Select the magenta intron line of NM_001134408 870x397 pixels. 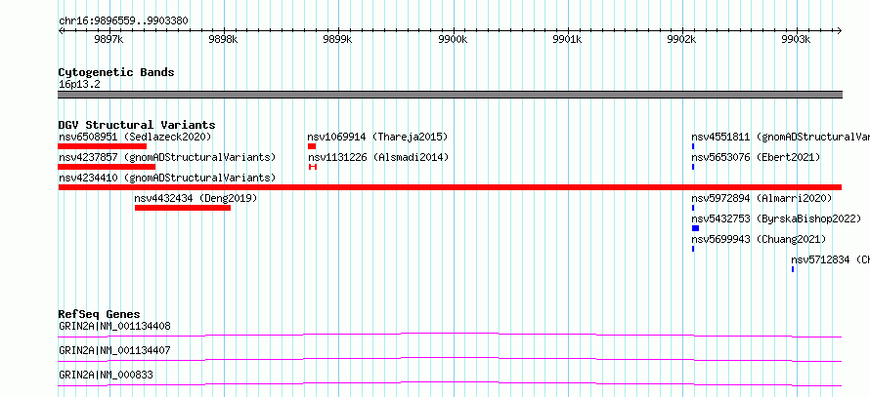(450, 335)
